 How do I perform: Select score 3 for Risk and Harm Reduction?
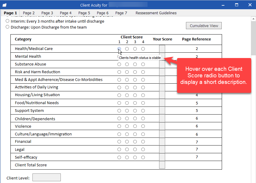pos(135,72)
